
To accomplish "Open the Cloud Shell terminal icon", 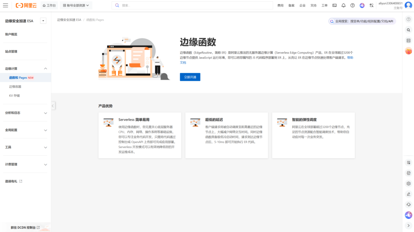I will pyautogui.click(x=334, y=5).
